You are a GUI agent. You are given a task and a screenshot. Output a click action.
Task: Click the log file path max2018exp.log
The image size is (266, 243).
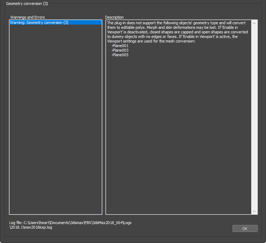tap(70, 225)
